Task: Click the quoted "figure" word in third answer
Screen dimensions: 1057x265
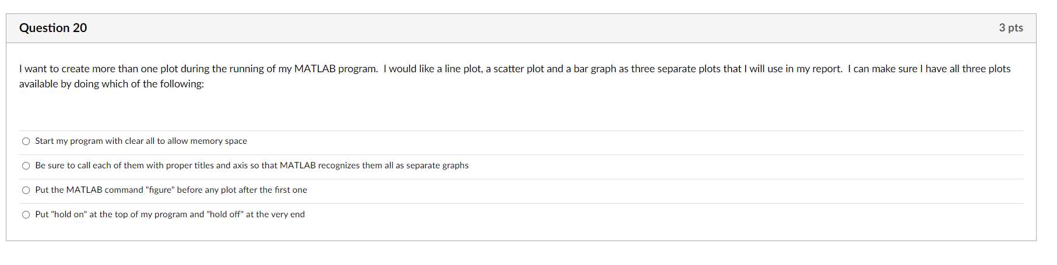Action: coord(160,190)
